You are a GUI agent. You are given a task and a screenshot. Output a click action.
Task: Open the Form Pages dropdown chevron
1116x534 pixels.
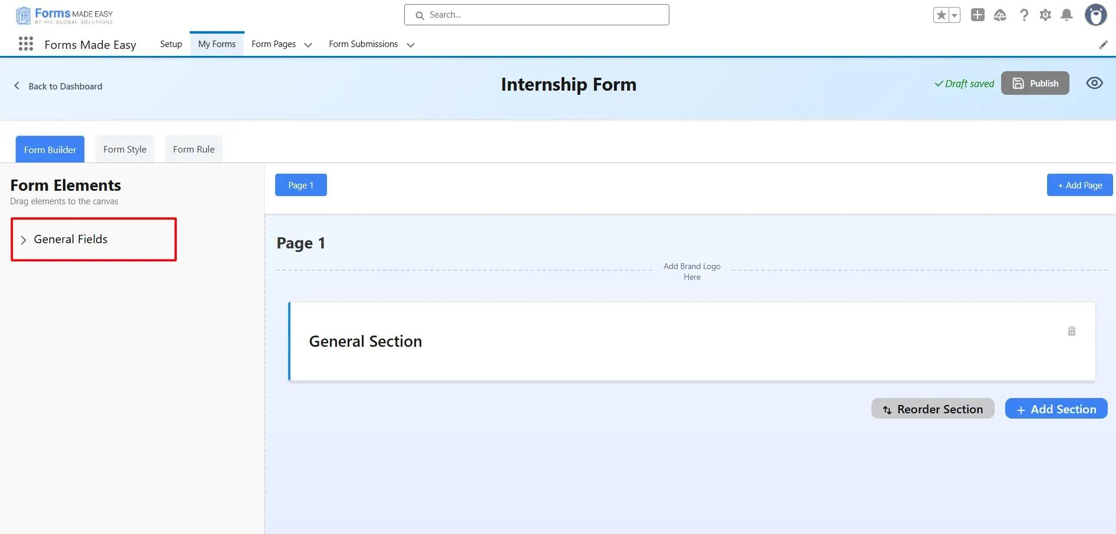pyautogui.click(x=308, y=45)
